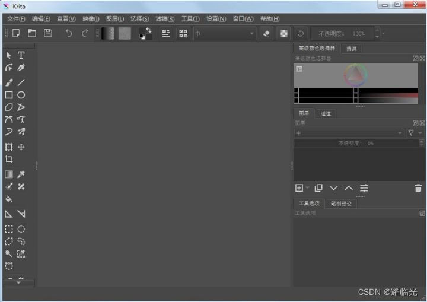Image resolution: width=427 pixels, height=302 pixels.
Task: Swap foreground and background colors
Action: 149,30
